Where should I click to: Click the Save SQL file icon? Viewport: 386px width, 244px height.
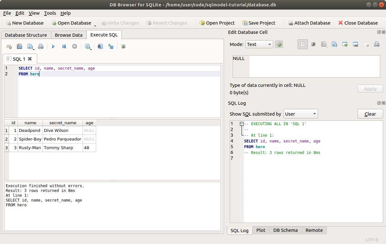point(30,47)
